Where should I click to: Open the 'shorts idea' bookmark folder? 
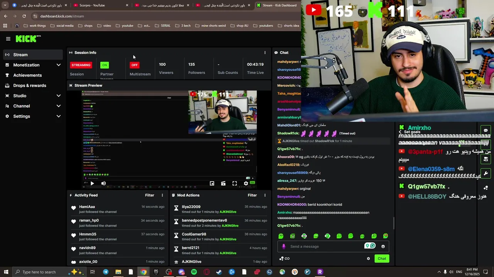tap(288, 26)
